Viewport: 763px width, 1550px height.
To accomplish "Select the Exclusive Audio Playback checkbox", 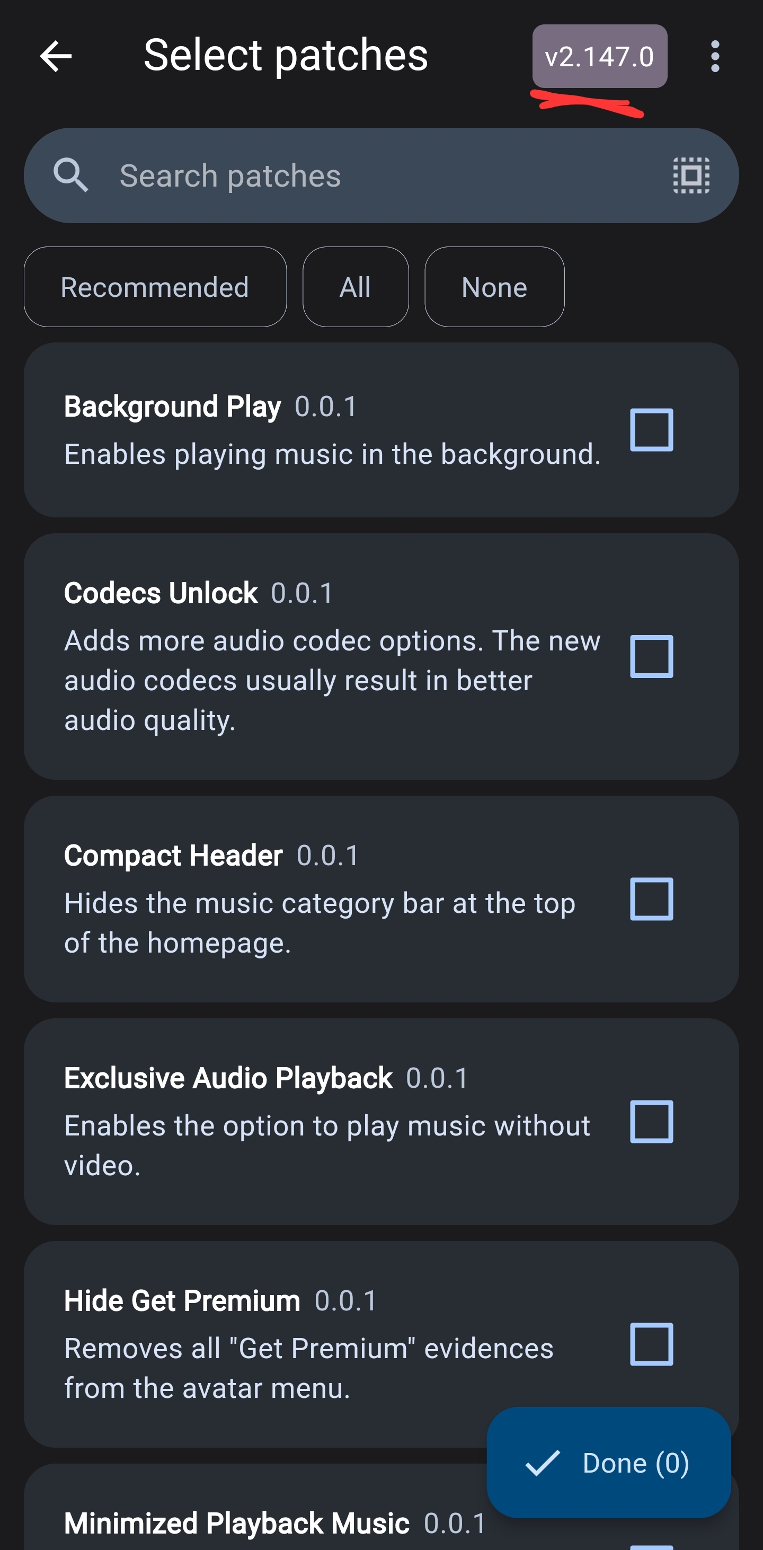I will [651, 1121].
